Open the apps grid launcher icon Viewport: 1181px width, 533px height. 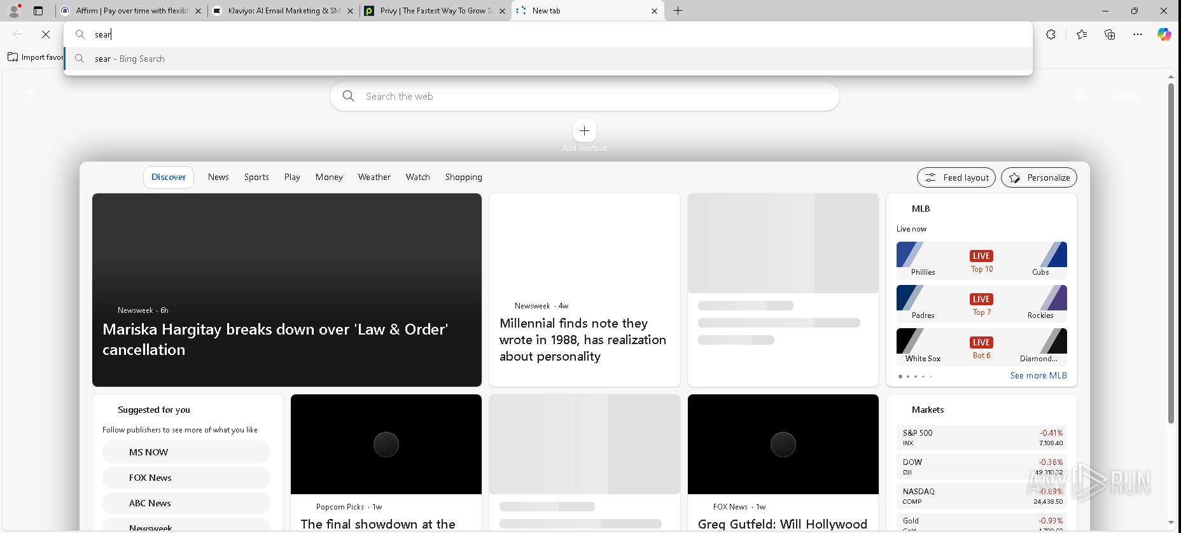pyautogui.click(x=31, y=96)
